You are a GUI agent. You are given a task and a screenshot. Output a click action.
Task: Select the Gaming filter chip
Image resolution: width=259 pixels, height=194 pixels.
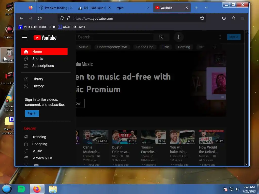184,47
